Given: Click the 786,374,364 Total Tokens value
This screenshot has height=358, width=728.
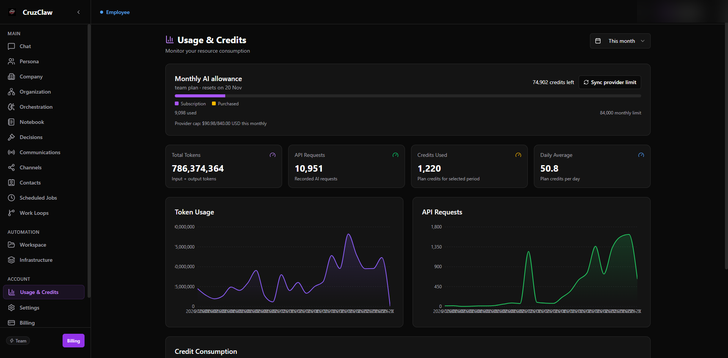Looking at the screenshot, I should 198,168.
